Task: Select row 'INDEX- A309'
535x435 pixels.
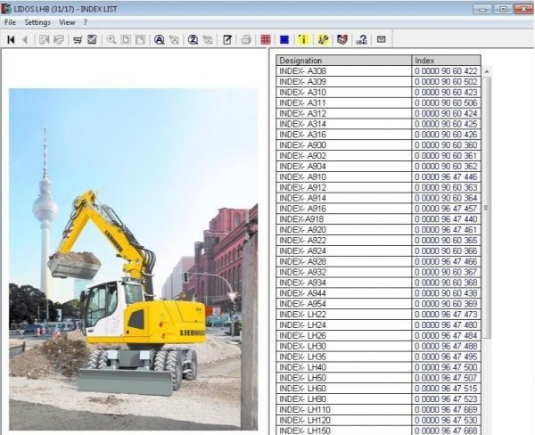Action: point(378,81)
